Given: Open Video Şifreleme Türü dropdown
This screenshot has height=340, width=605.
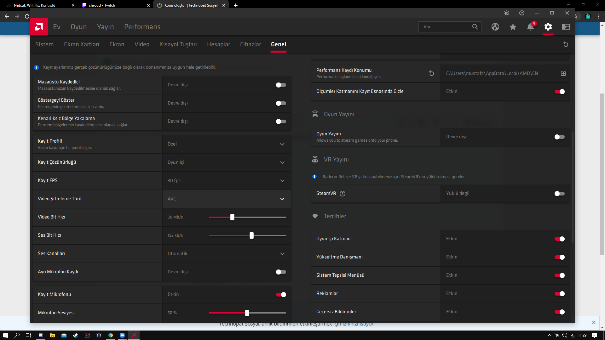Looking at the screenshot, I should point(226,199).
